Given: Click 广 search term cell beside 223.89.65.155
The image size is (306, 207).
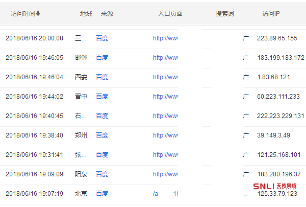Looking at the screenshot, I should coord(246,38).
